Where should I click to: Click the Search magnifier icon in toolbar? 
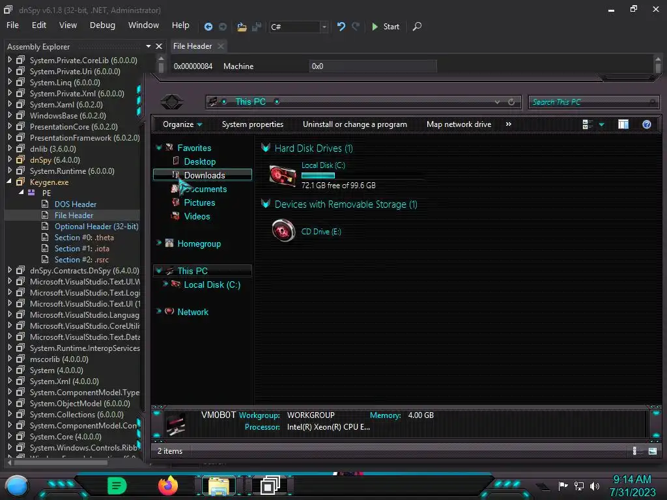[417, 26]
